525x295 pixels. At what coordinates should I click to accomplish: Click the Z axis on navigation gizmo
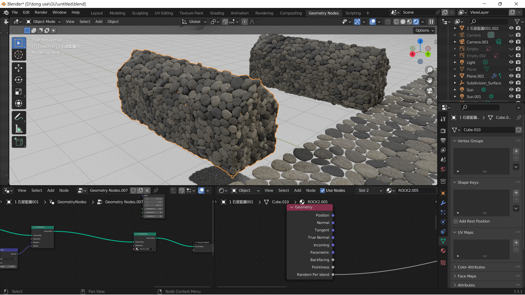420,41
